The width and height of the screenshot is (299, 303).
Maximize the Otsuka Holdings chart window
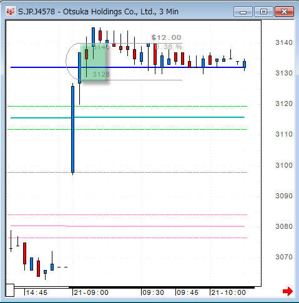(263, 12)
